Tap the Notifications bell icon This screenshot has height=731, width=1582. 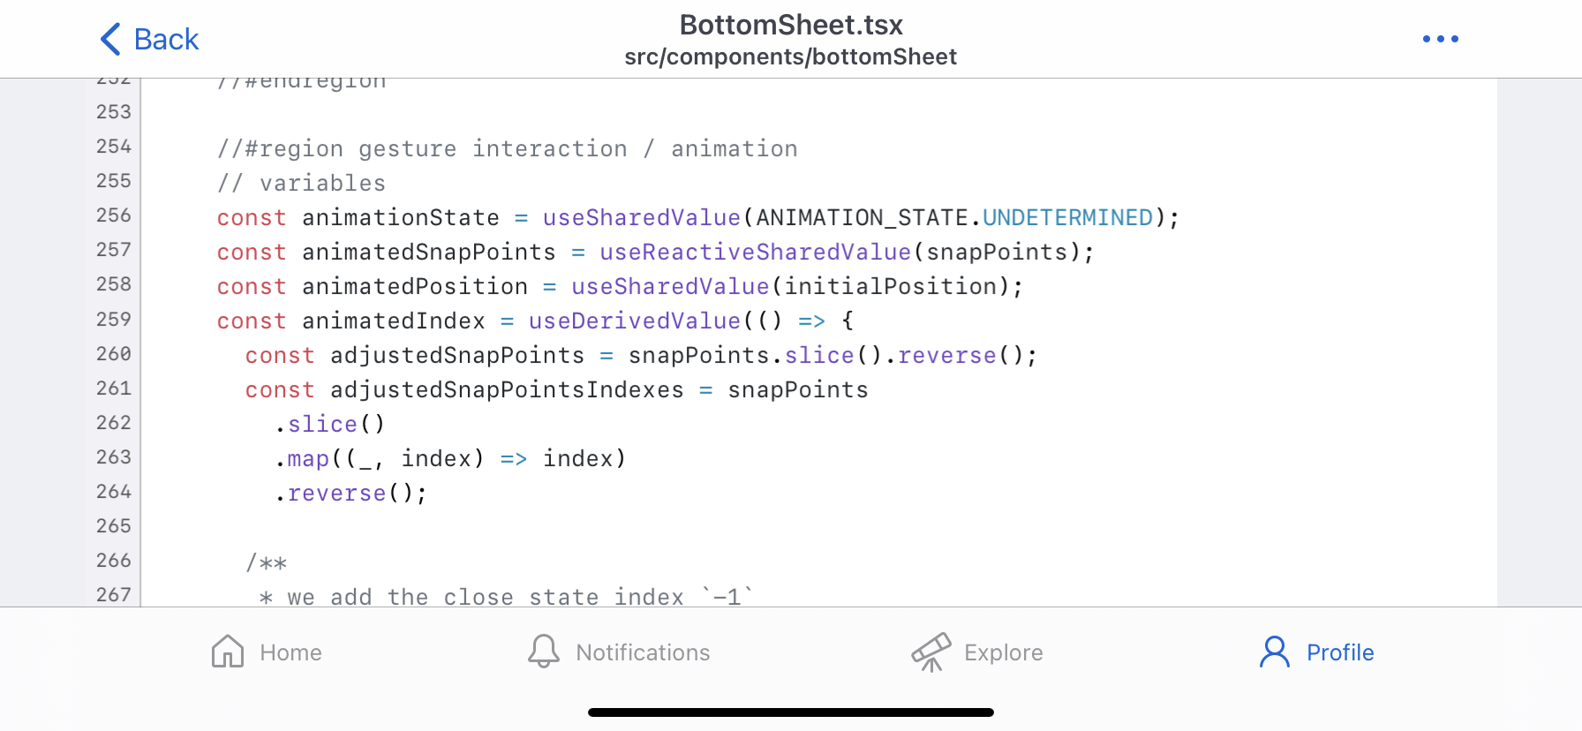[544, 652]
